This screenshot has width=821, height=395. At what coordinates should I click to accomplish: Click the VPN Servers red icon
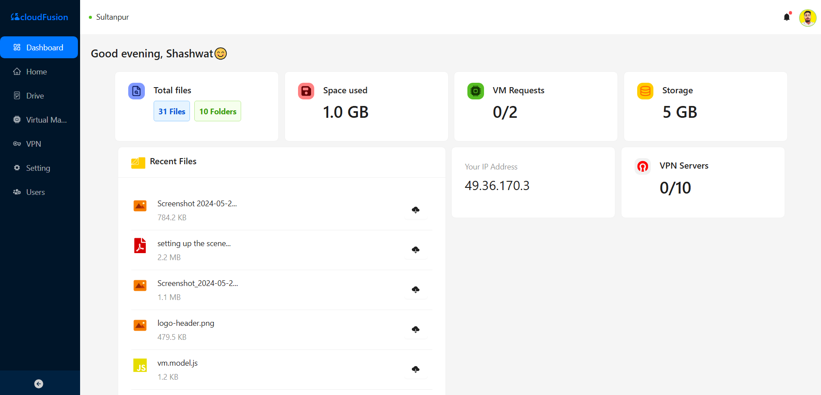pyautogui.click(x=643, y=166)
